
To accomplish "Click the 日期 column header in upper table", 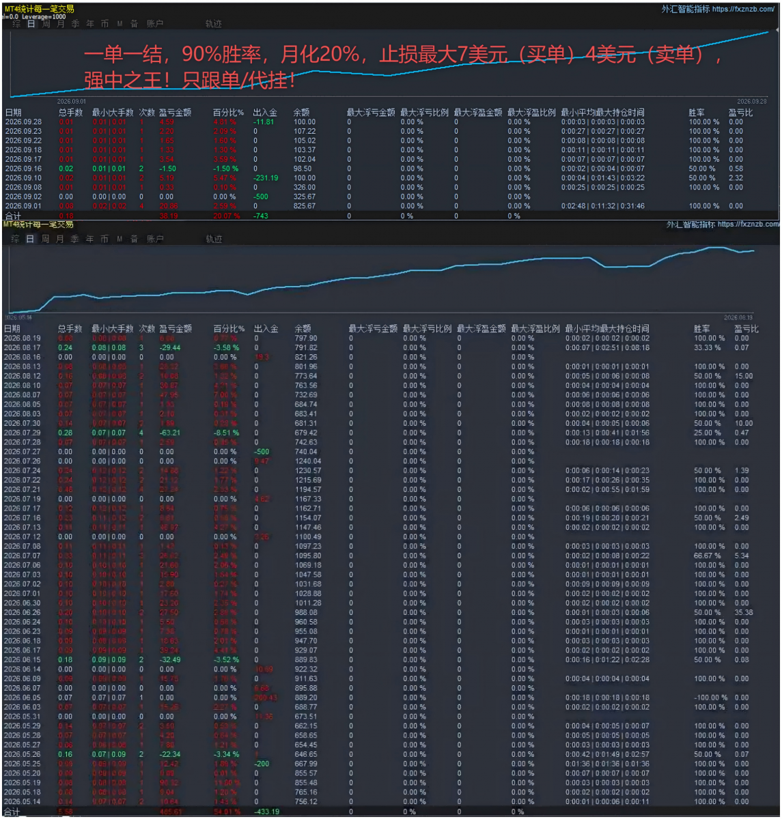I will tap(13, 113).
